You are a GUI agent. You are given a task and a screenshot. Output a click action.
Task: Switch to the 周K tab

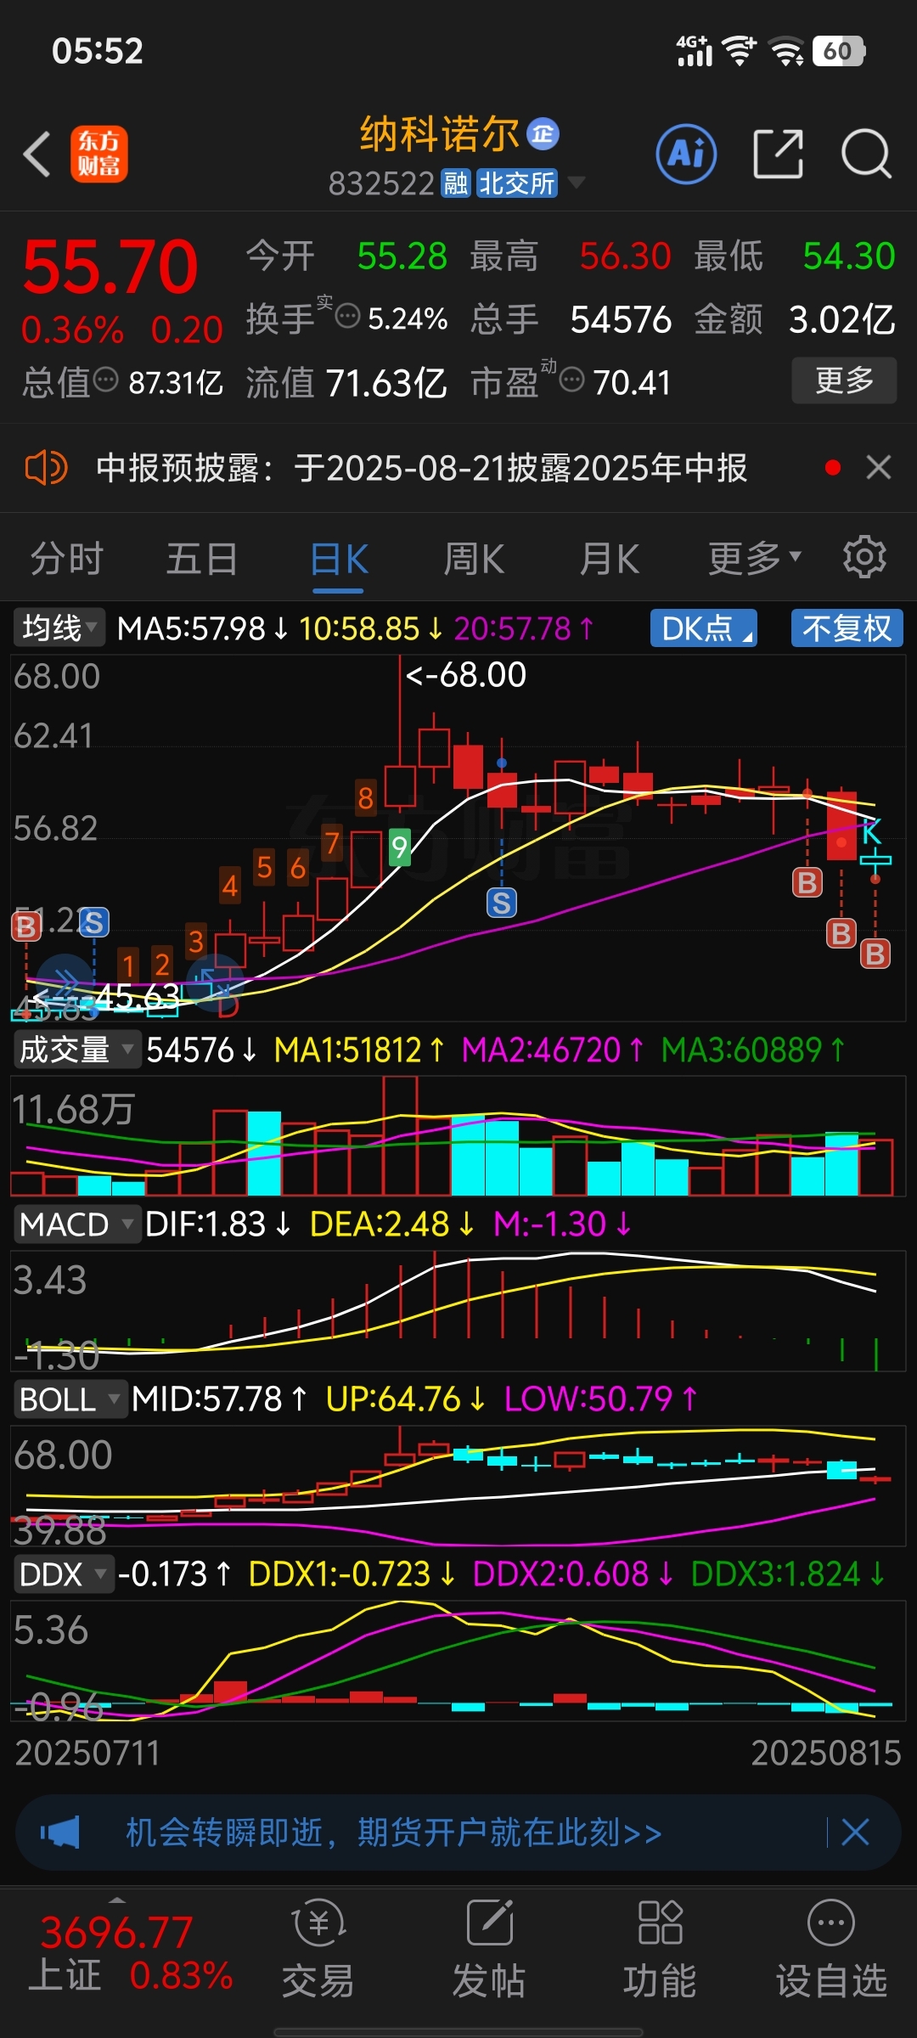[x=474, y=559]
